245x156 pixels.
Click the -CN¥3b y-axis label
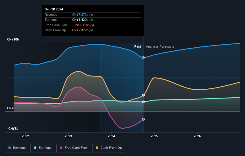click(x=13, y=129)
